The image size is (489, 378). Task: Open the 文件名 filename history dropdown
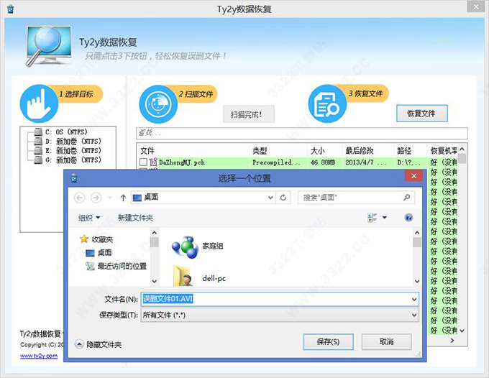(x=413, y=299)
